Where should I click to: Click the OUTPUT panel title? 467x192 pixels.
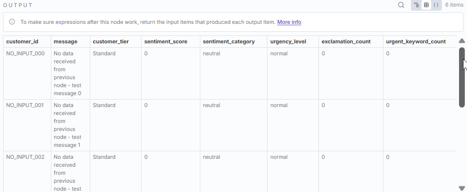click(18, 5)
